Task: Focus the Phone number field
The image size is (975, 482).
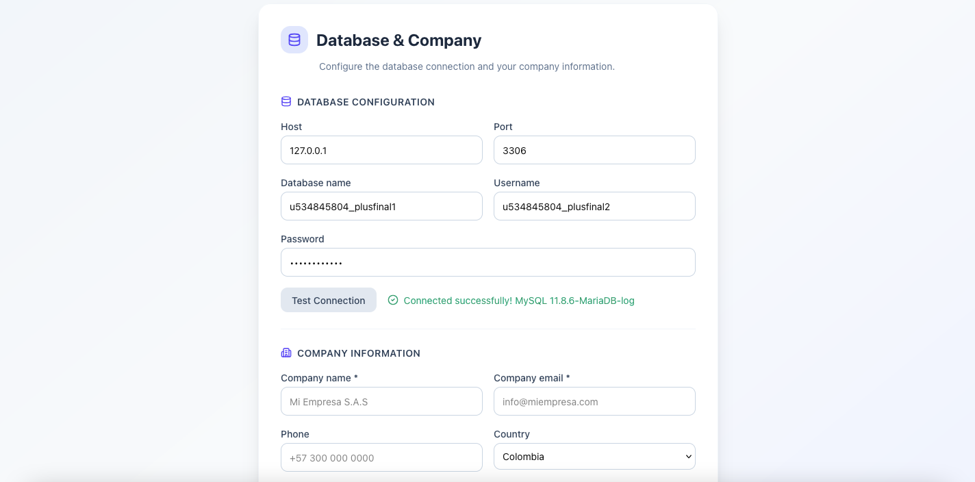Action: click(381, 457)
